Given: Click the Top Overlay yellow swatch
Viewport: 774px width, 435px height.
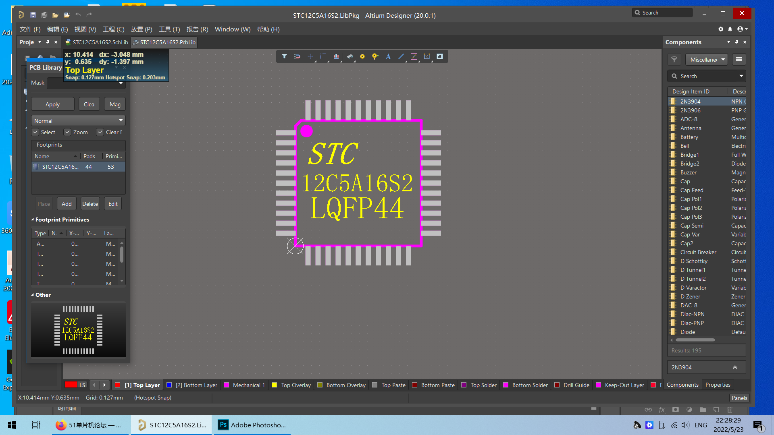Looking at the screenshot, I should (x=275, y=385).
